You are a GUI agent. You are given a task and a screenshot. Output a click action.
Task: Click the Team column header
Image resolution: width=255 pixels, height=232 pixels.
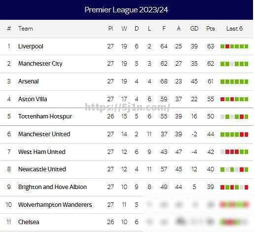[26, 29]
